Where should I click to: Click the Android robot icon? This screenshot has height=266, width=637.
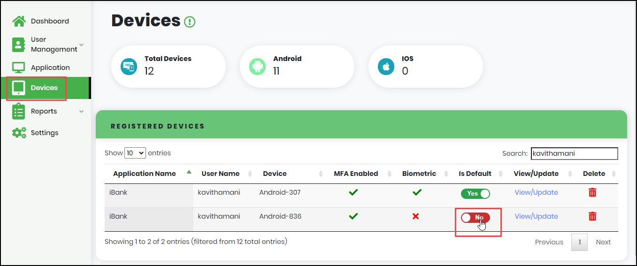(257, 67)
